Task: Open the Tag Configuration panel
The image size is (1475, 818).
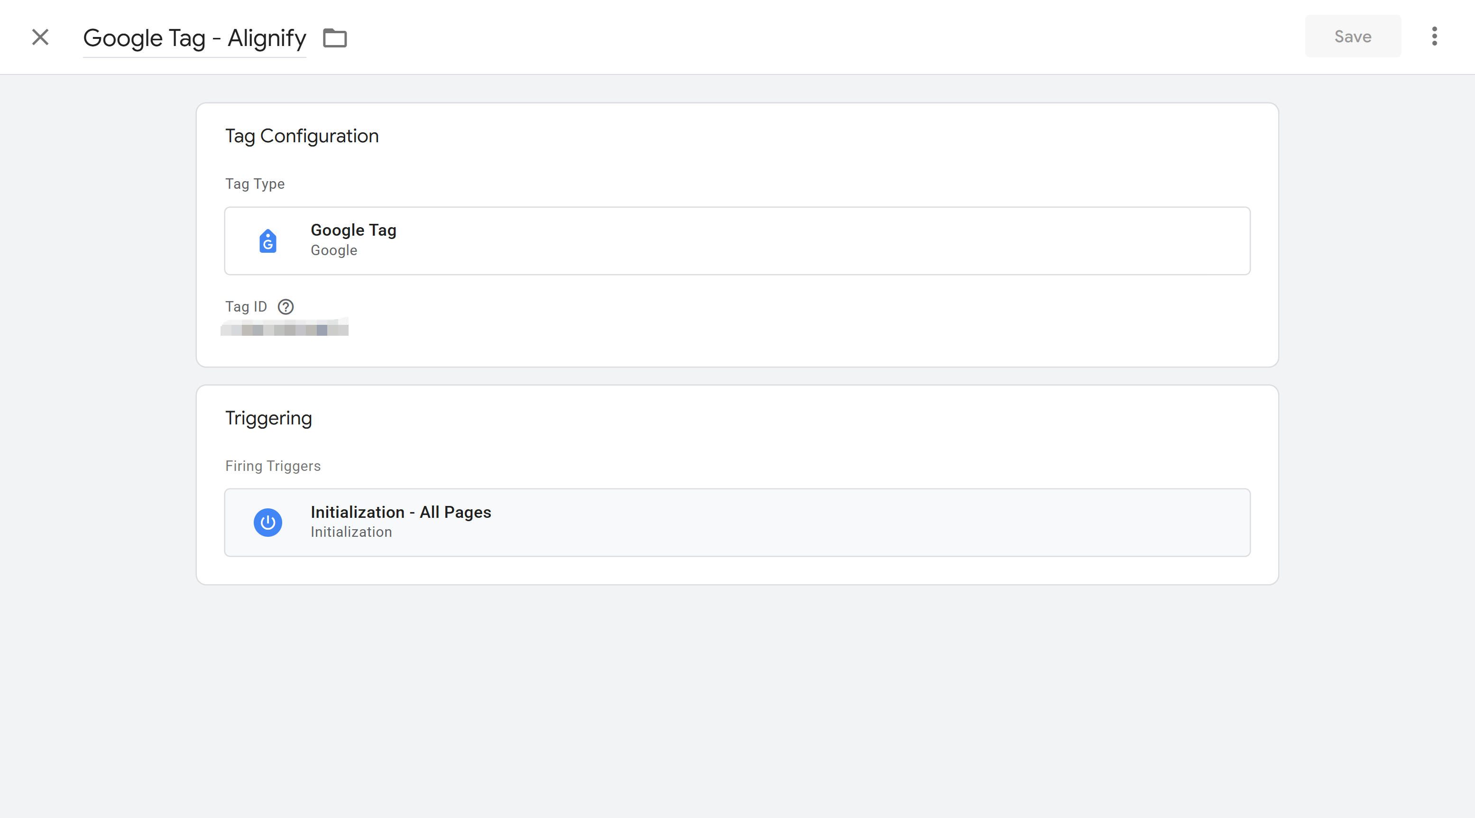Action: (302, 136)
